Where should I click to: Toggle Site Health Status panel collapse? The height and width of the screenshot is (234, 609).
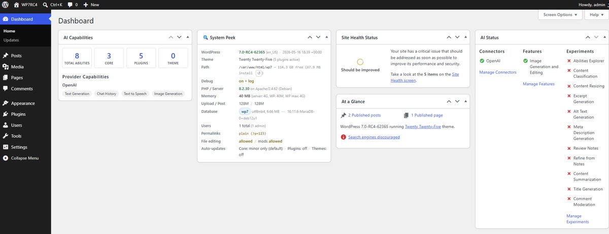(x=465, y=37)
